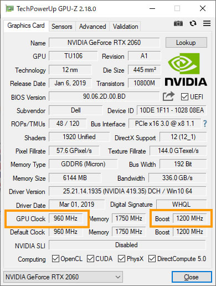Image resolution: width=216 pixels, height=286 pixels.
Task: Expand the GPU selection dropdown
Action: [x=63, y=277]
